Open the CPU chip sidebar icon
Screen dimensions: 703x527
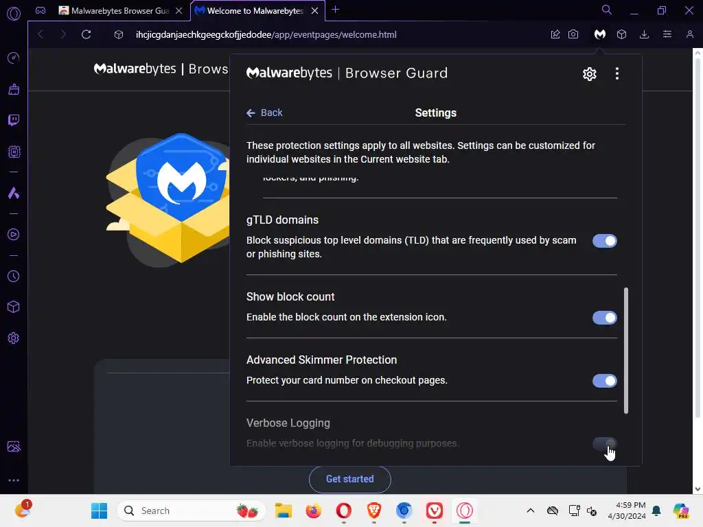(x=14, y=152)
